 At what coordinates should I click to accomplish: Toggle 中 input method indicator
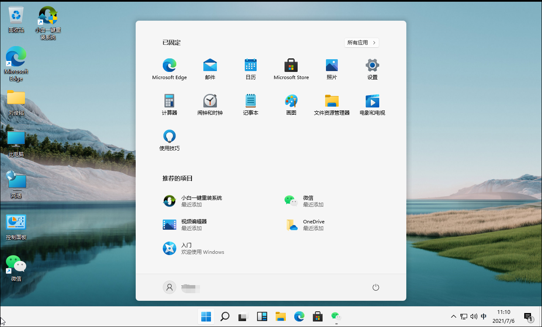[484, 316]
